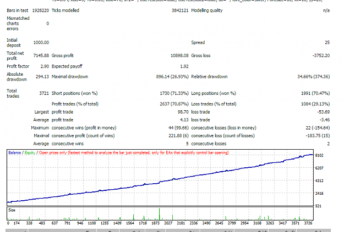
Task: Click the 'Expected payoff' label
Action: pyautogui.click(x=67, y=66)
